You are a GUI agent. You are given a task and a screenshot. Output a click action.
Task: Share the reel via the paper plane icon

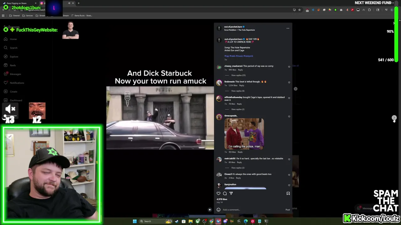coord(231,193)
